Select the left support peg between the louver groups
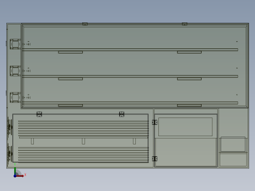Image resolution: width=255 pixels, height=191 pixels. pyautogui.click(x=32, y=141)
